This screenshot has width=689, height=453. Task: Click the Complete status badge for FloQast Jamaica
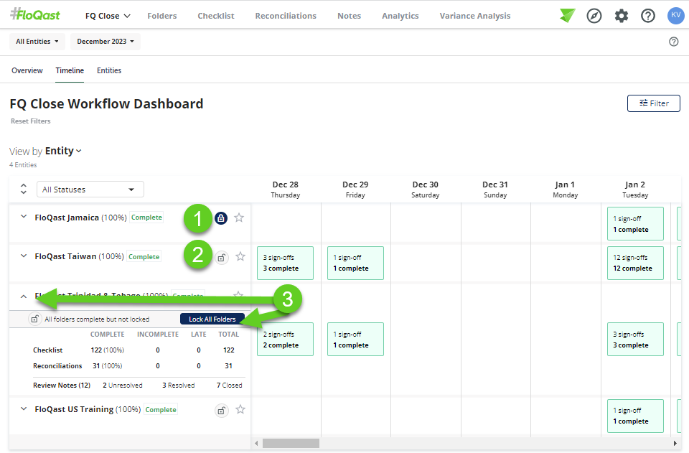146,218
